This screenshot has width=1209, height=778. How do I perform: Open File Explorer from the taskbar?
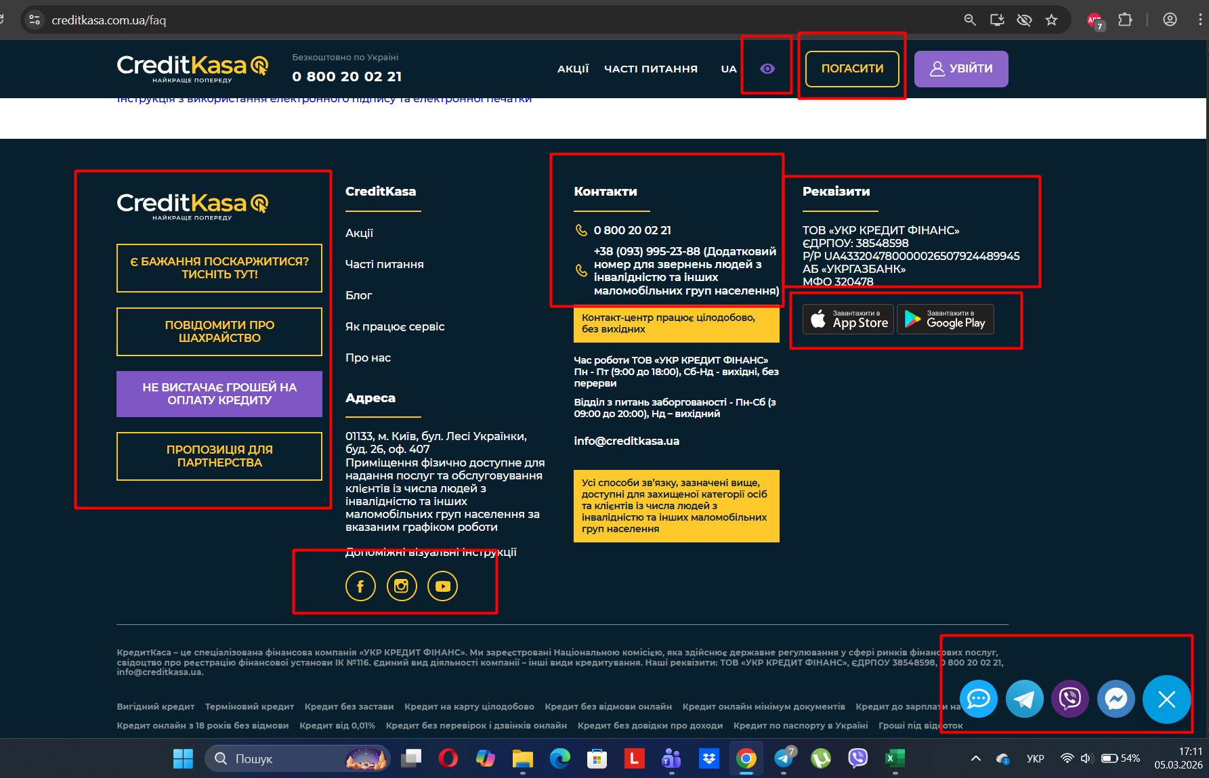(522, 758)
